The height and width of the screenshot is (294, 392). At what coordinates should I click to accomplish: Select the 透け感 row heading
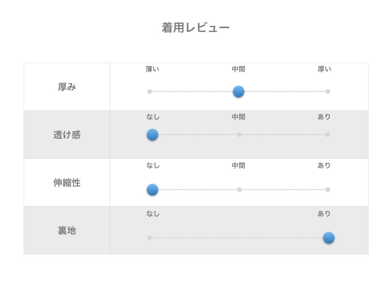point(67,135)
